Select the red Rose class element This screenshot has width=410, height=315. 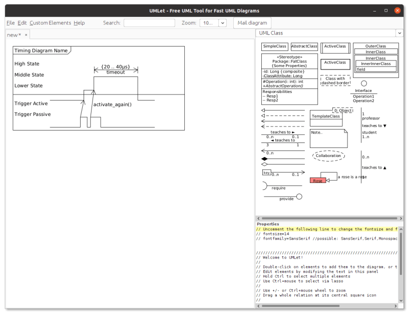[318, 180]
